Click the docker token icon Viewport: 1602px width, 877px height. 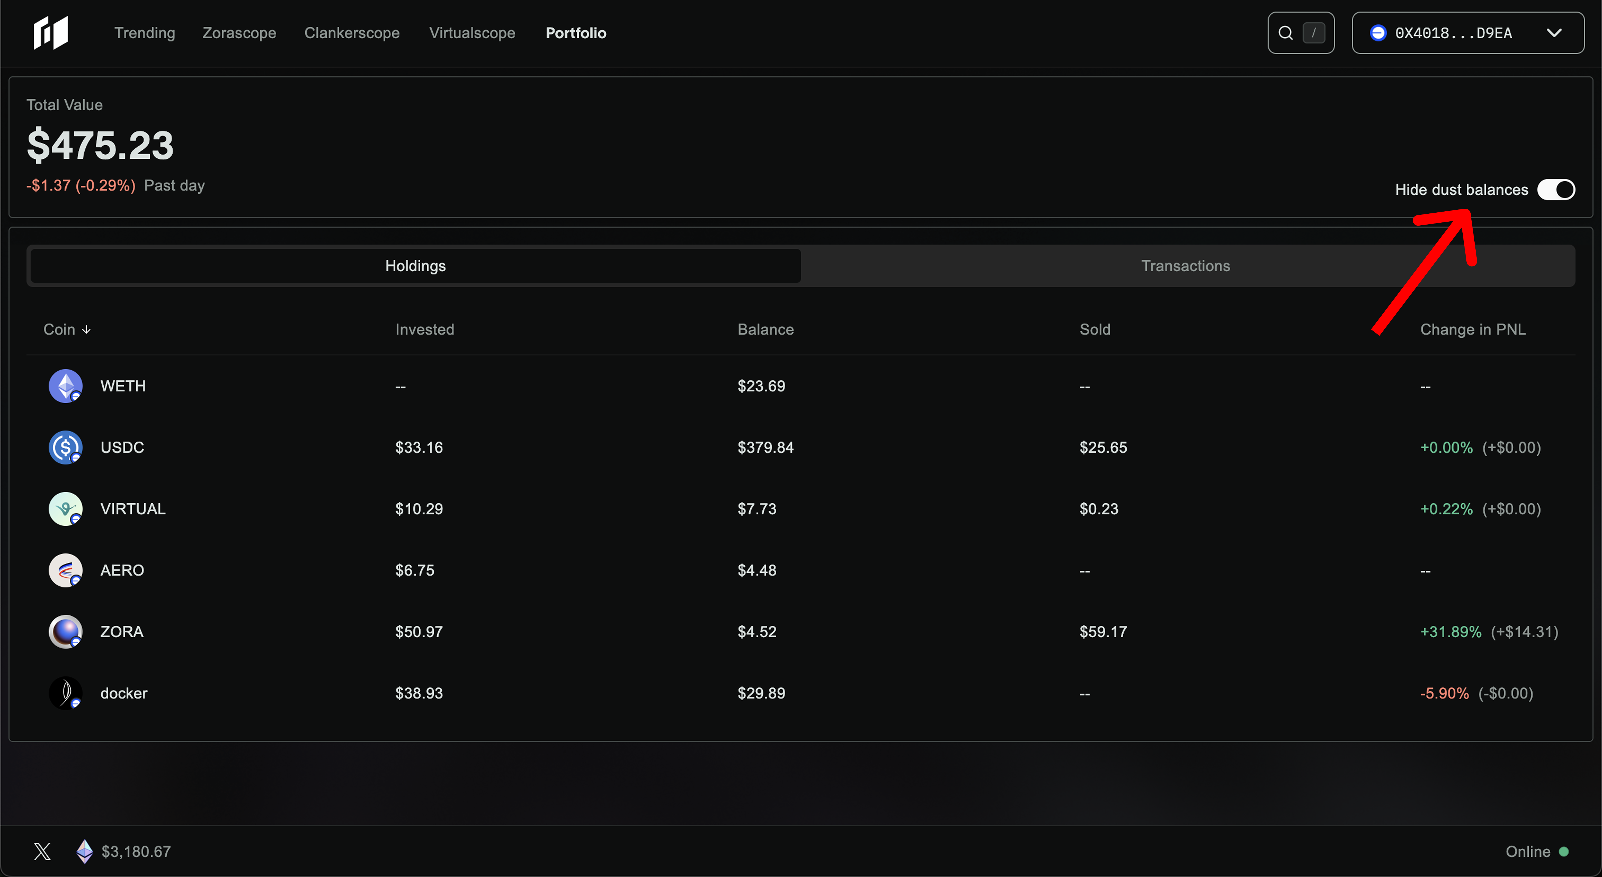[x=65, y=693]
